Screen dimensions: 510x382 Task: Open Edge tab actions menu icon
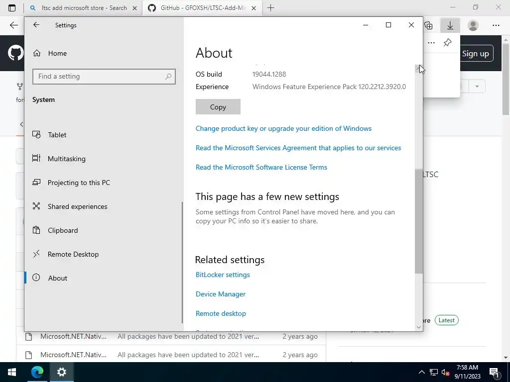[x=12, y=8]
